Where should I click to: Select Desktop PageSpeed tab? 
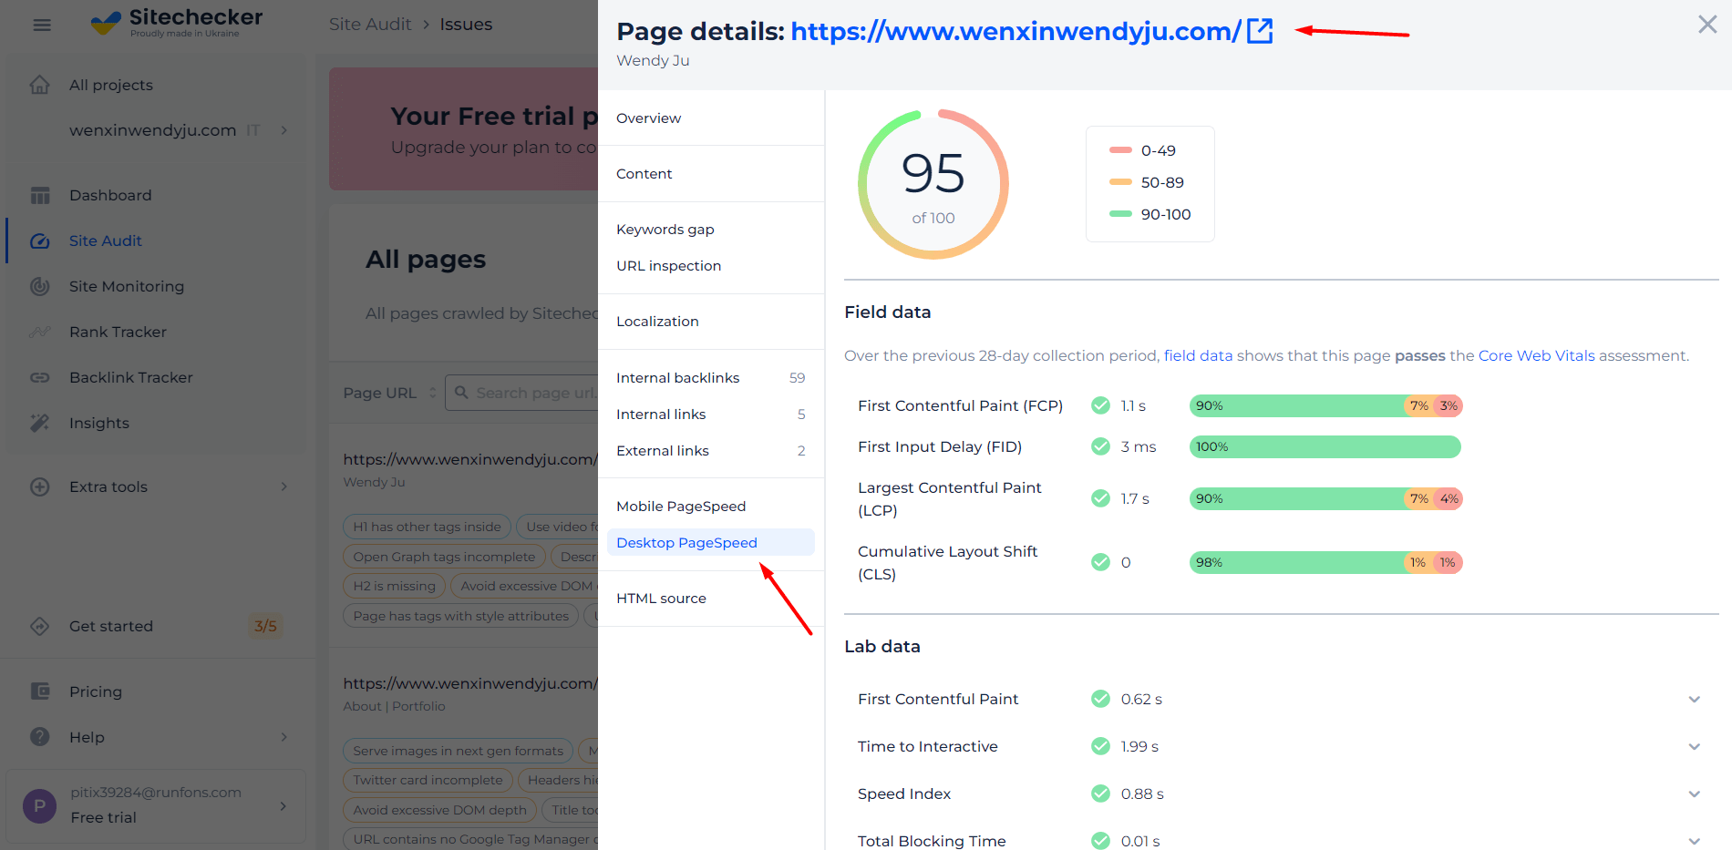tap(711, 543)
